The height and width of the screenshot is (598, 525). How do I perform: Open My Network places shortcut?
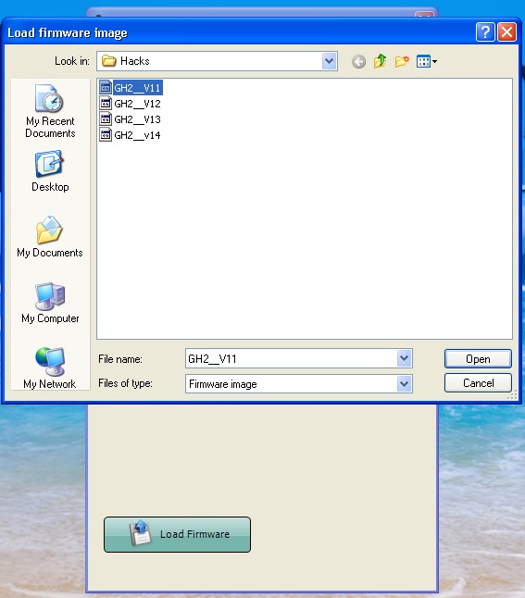click(50, 368)
